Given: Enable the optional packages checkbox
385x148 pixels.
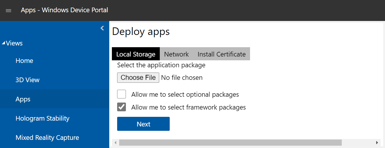Looking at the screenshot, I should click(122, 94).
